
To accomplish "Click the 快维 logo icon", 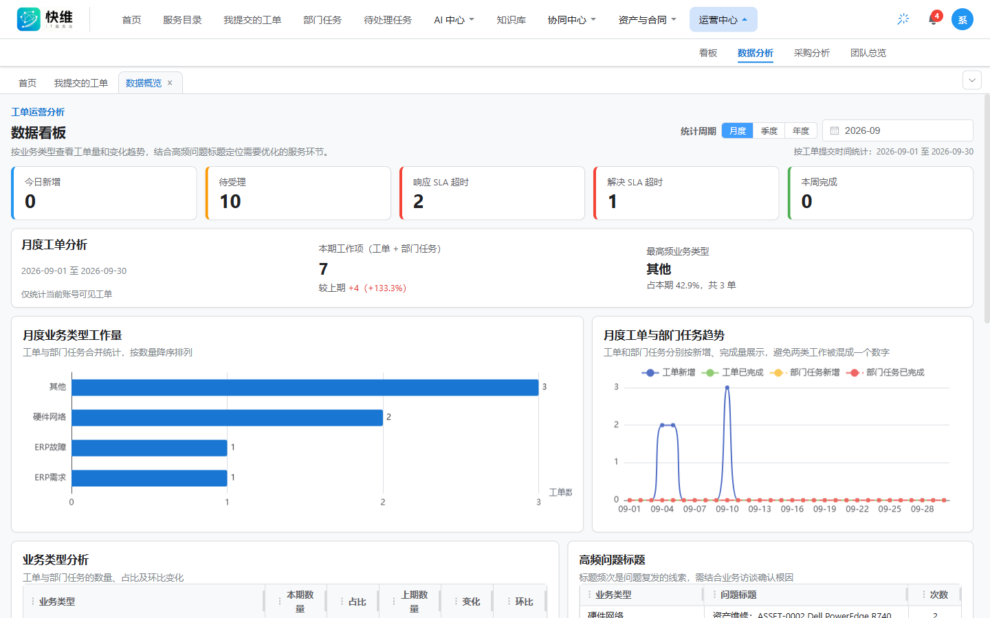I will [29, 19].
